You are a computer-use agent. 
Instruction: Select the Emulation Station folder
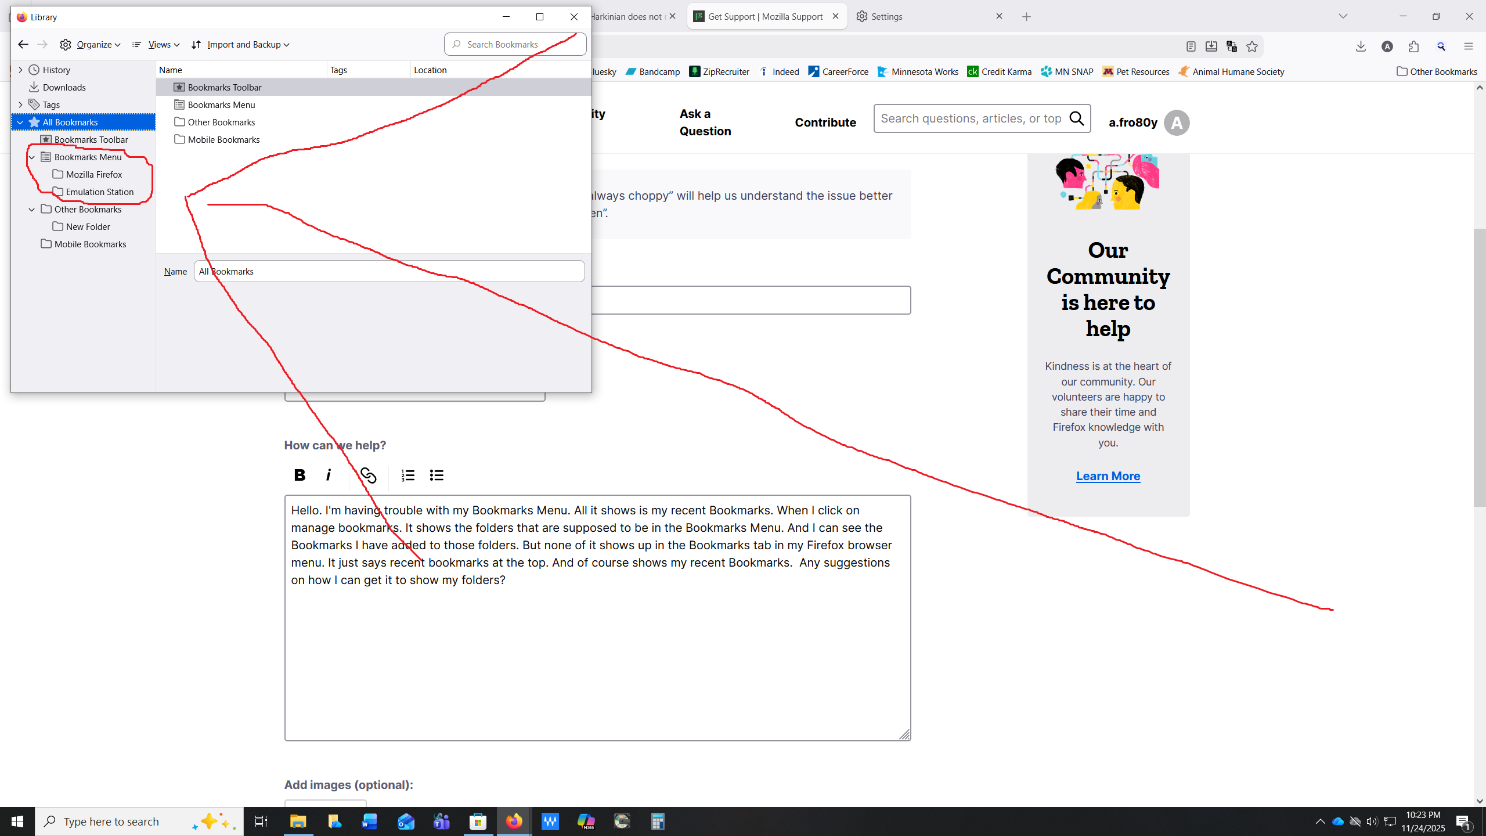pos(99,192)
